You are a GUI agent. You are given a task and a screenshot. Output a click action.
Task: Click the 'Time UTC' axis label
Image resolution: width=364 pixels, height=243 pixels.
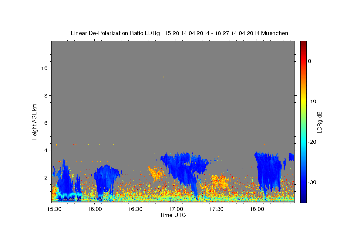tap(173, 215)
